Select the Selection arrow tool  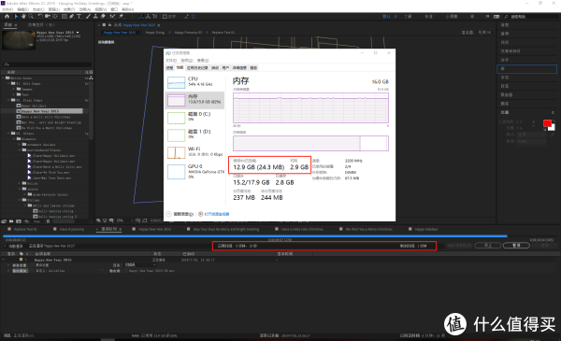pyautogui.click(x=16, y=17)
